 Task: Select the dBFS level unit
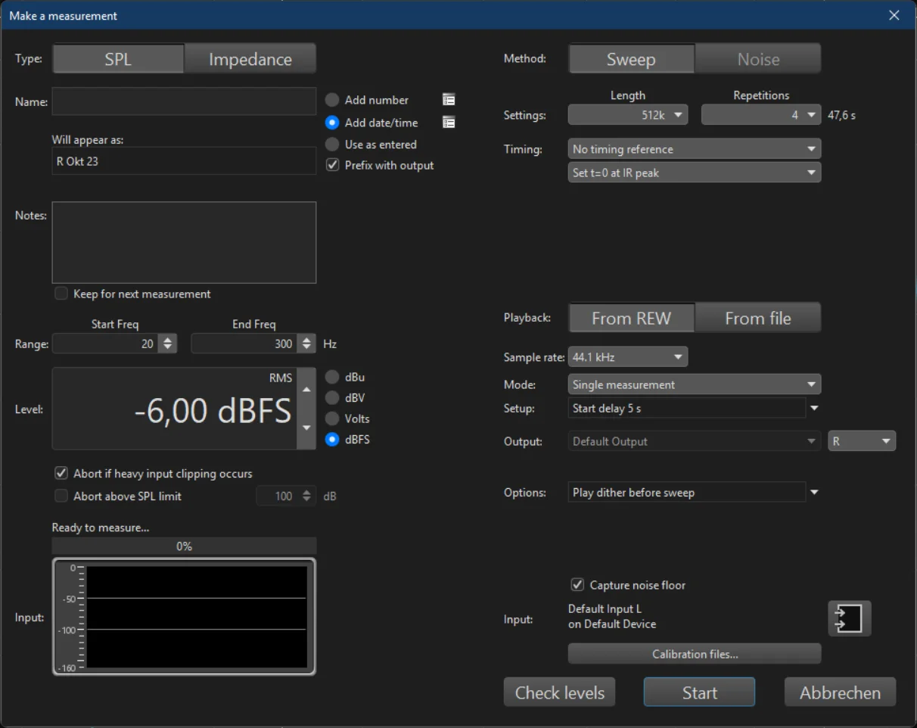(332, 440)
